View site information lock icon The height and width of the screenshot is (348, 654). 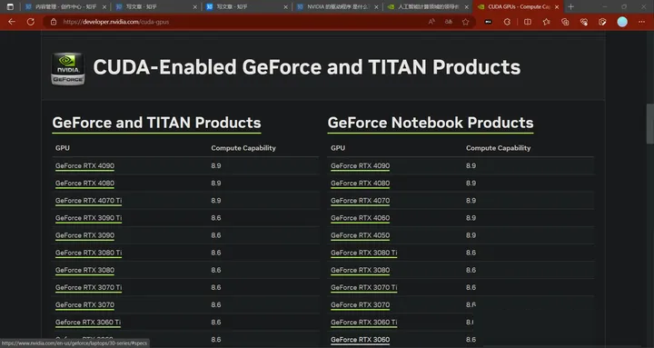[x=54, y=22]
